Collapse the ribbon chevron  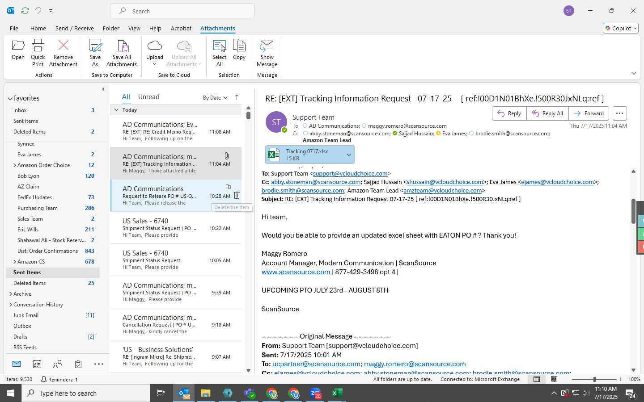pyautogui.click(x=634, y=73)
